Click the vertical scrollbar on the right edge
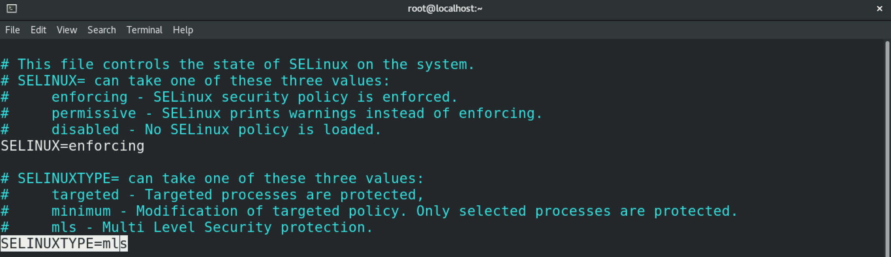This screenshot has width=891, height=257. (x=887, y=146)
